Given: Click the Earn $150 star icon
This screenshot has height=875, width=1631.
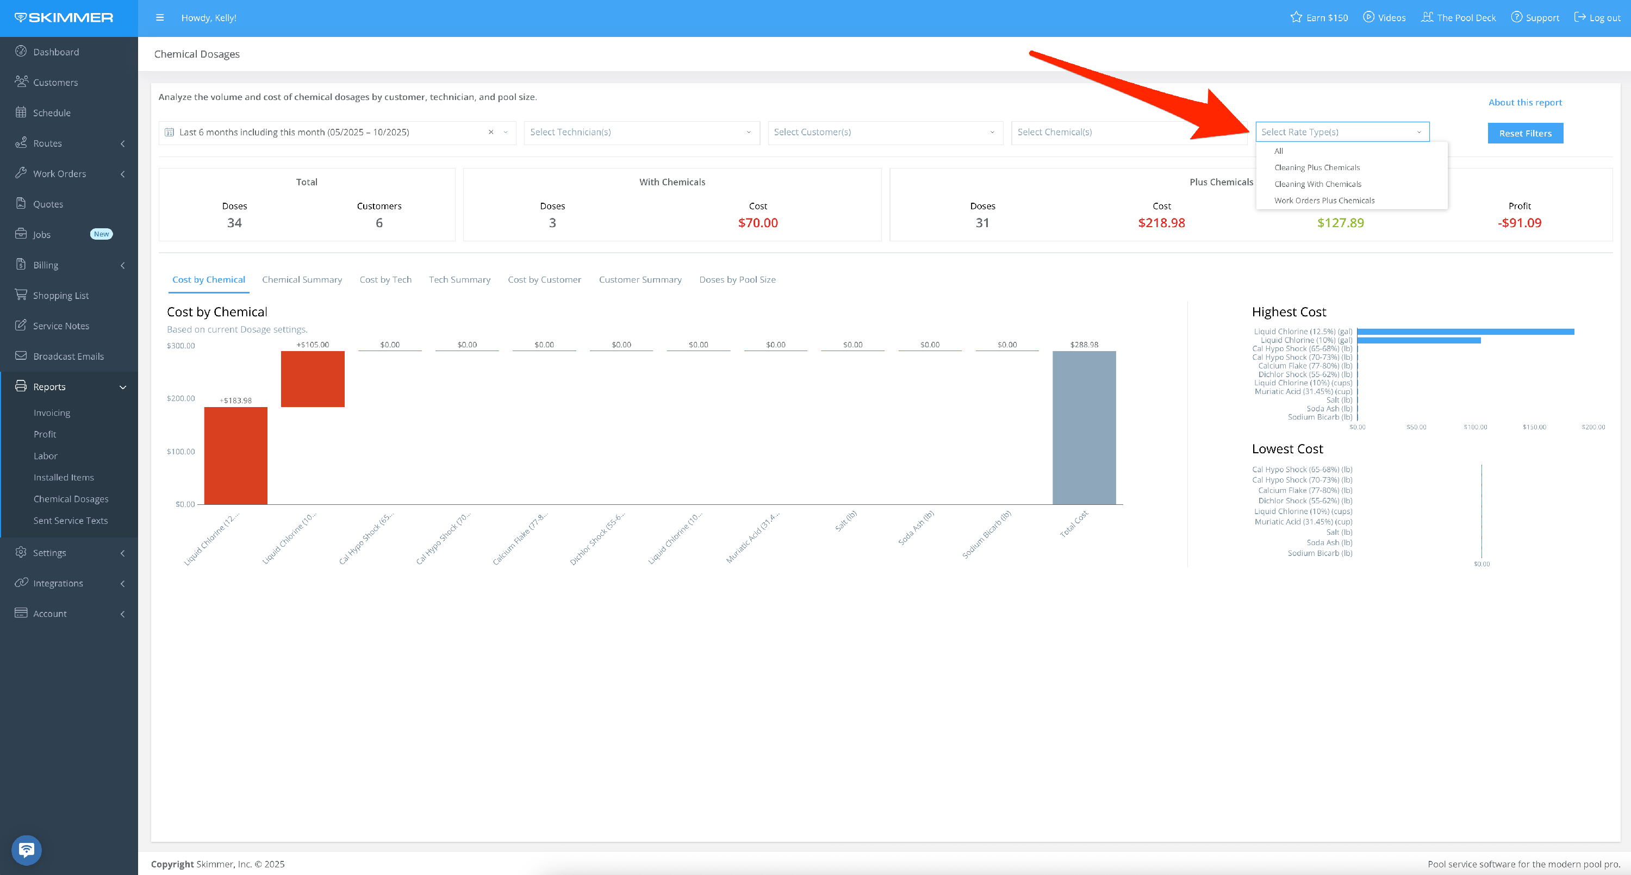Looking at the screenshot, I should coord(1296,17).
